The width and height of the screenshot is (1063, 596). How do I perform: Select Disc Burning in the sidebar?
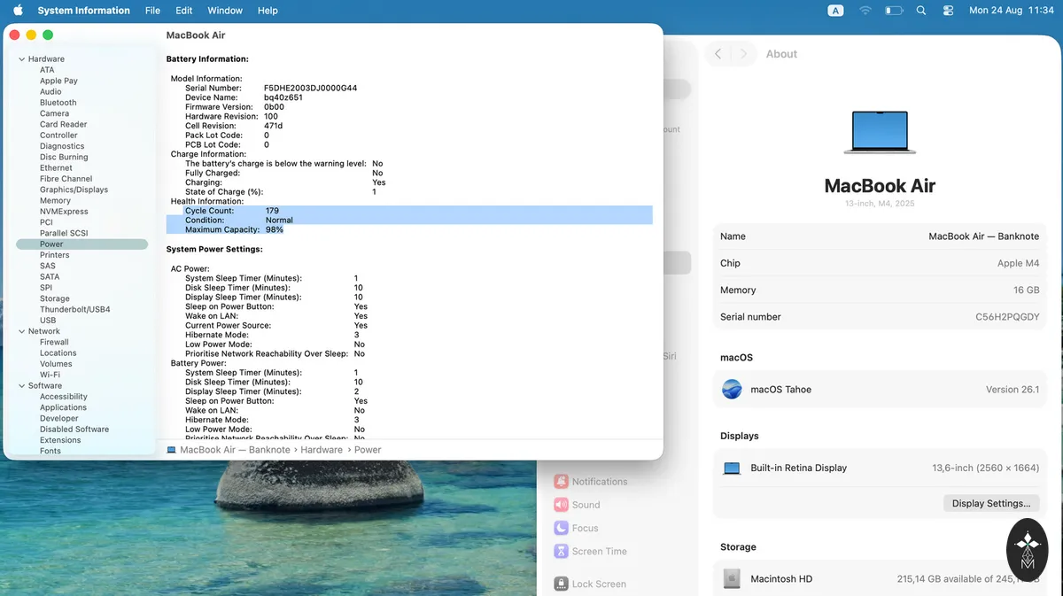pos(64,157)
